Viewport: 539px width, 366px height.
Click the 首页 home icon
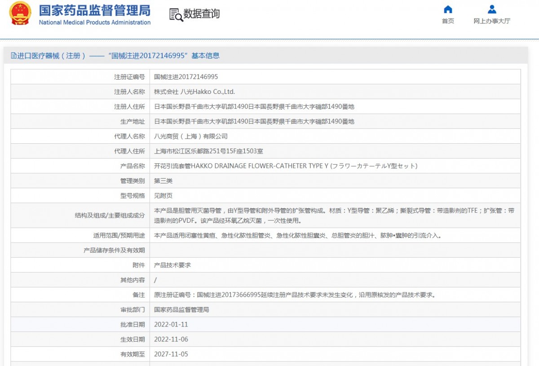click(448, 9)
